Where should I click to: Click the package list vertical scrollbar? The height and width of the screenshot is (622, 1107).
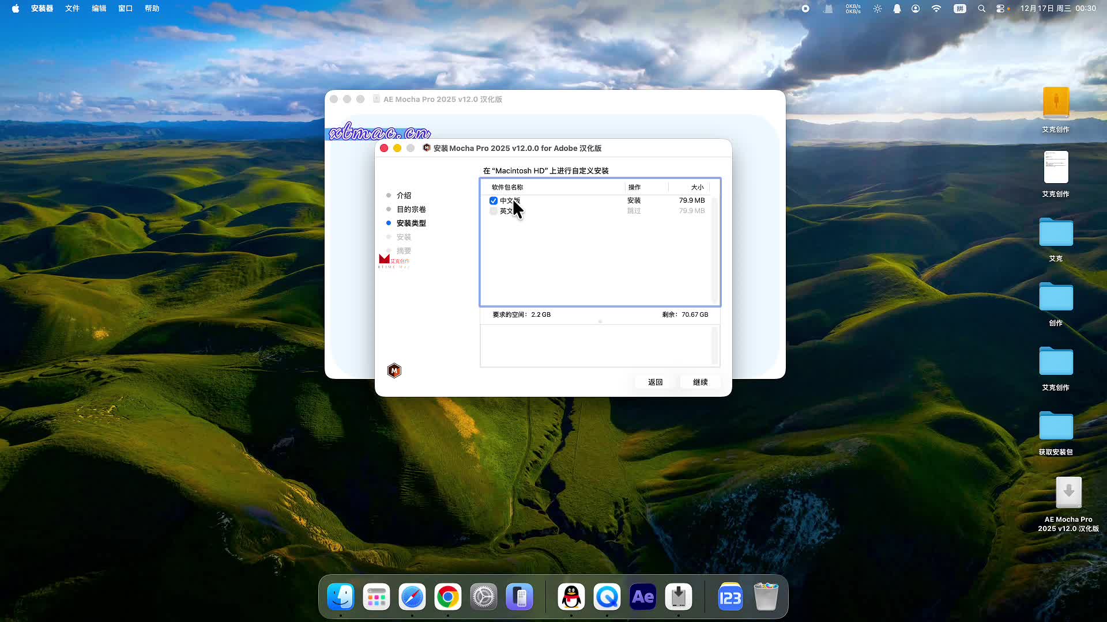(714, 251)
